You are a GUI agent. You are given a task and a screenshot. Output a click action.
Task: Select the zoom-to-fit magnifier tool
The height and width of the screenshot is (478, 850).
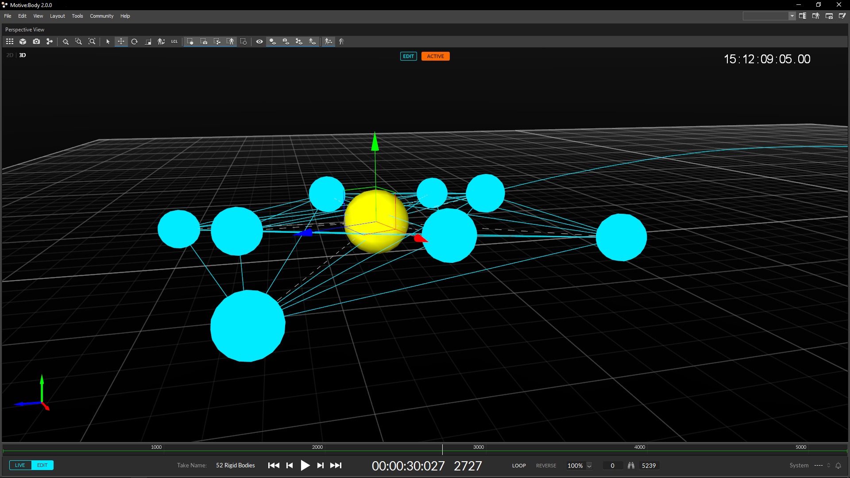tap(92, 42)
